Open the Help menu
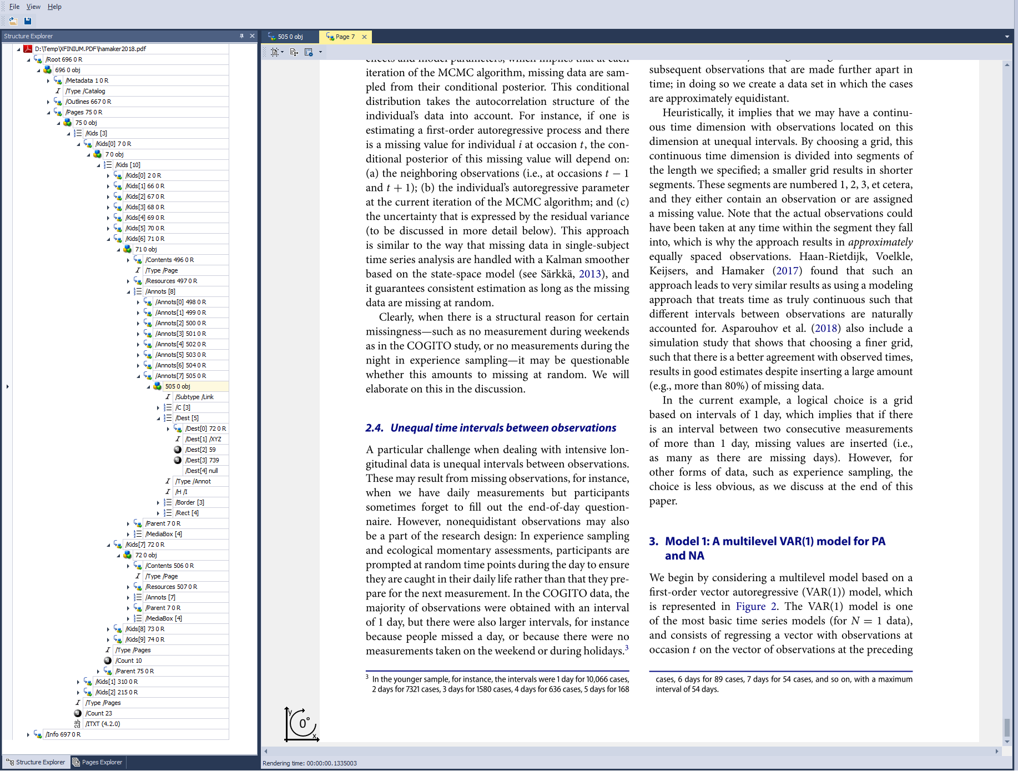The width and height of the screenshot is (1018, 771). point(54,7)
